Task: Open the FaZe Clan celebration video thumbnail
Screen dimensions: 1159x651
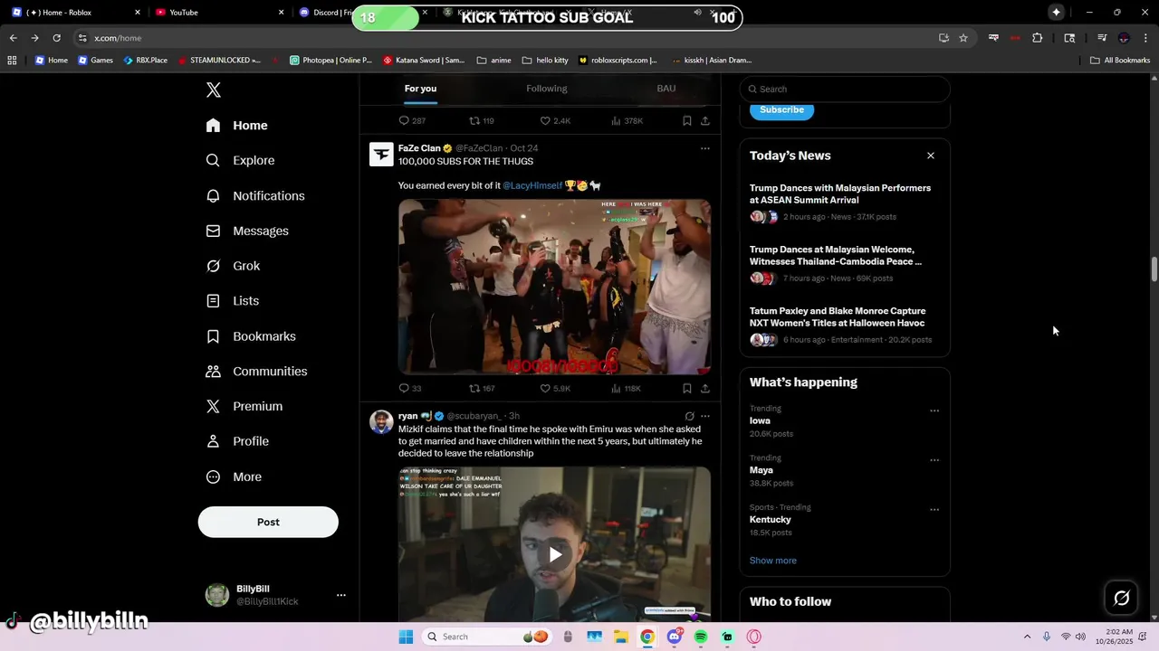Action: point(554,287)
